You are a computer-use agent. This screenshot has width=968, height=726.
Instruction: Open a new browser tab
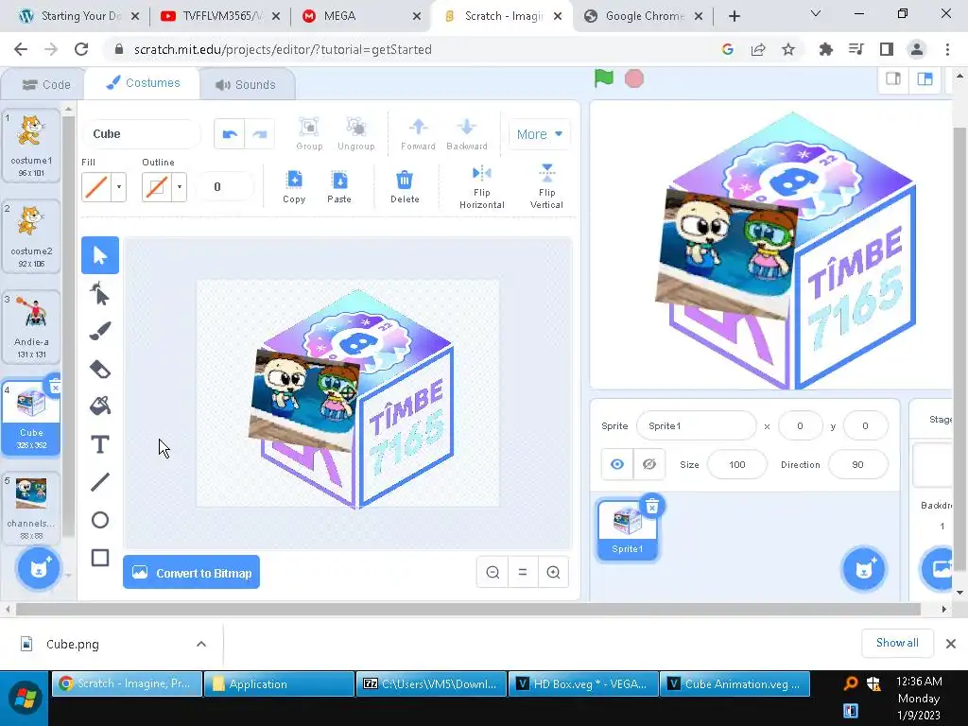[x=734, y=16]
